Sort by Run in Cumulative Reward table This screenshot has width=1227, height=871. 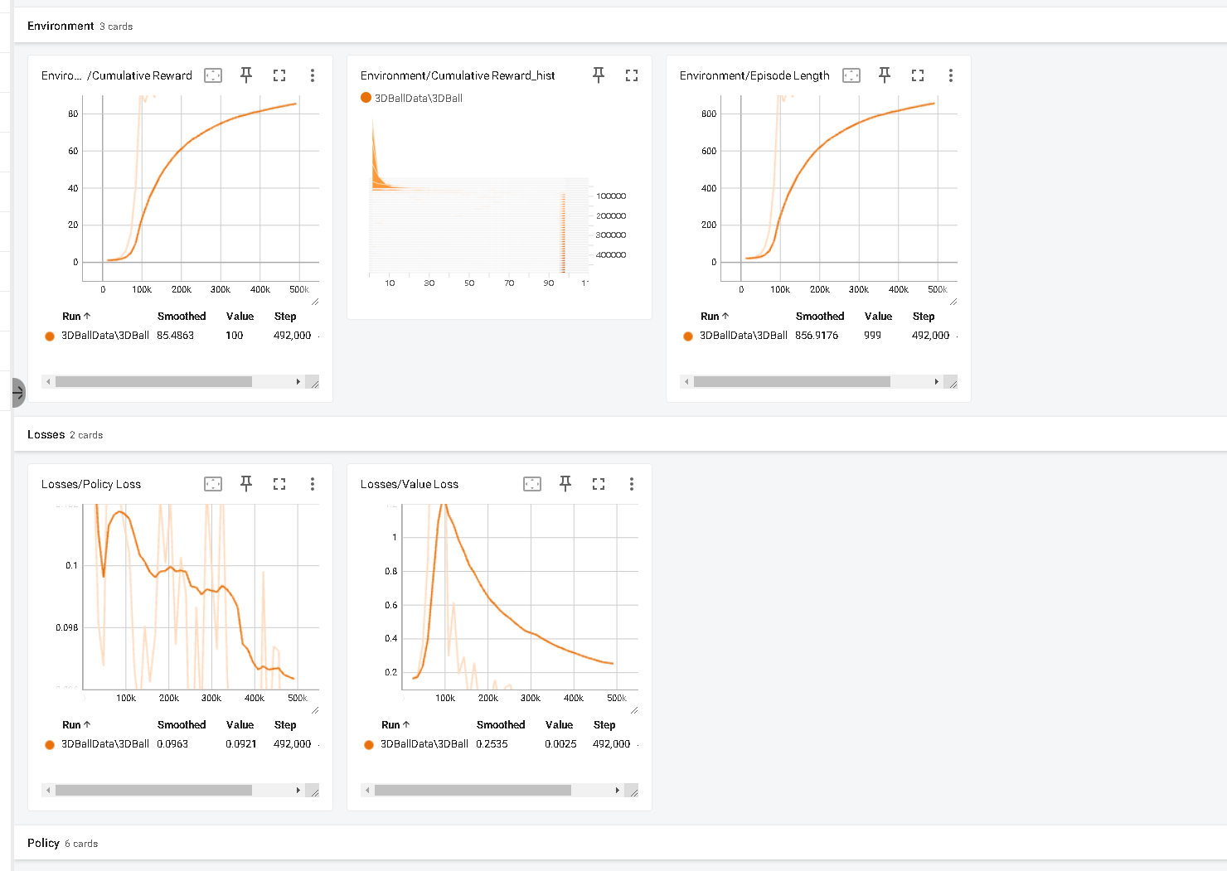point(76,317)
